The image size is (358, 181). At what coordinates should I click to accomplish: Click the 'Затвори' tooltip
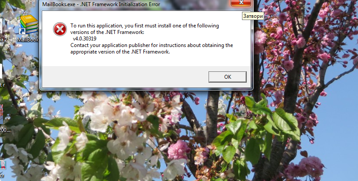[253, 16]
